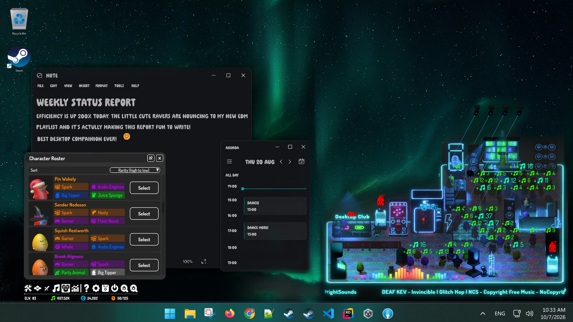Toggle the character roster faces icon
Viewport: 573px width, 322px height.
click(x=66, y=288)
